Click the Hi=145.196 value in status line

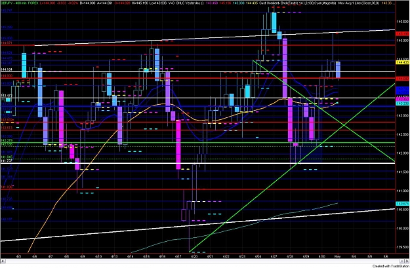click(140, 3)
